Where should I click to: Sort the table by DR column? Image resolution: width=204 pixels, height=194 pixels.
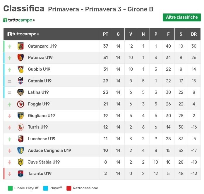[x=194, y=34]
